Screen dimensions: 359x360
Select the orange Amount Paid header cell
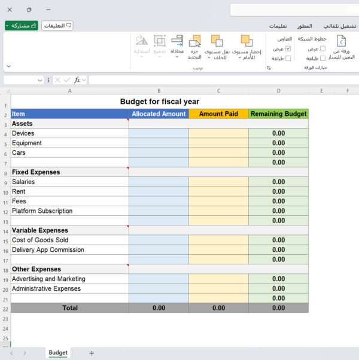(218, 114)
